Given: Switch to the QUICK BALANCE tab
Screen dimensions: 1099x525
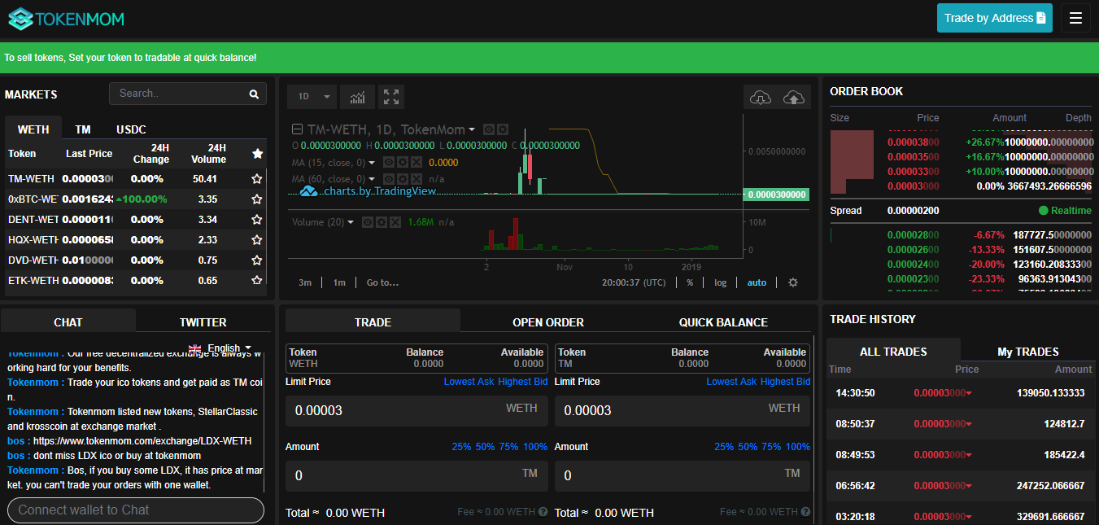Looking at the screenshot, I should click(x=723, y=322).
